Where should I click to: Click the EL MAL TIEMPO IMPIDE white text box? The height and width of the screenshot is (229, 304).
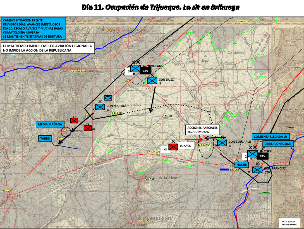48,48
